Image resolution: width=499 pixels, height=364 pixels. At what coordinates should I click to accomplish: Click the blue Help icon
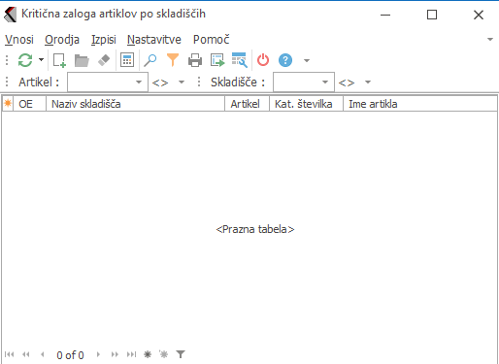285,60
